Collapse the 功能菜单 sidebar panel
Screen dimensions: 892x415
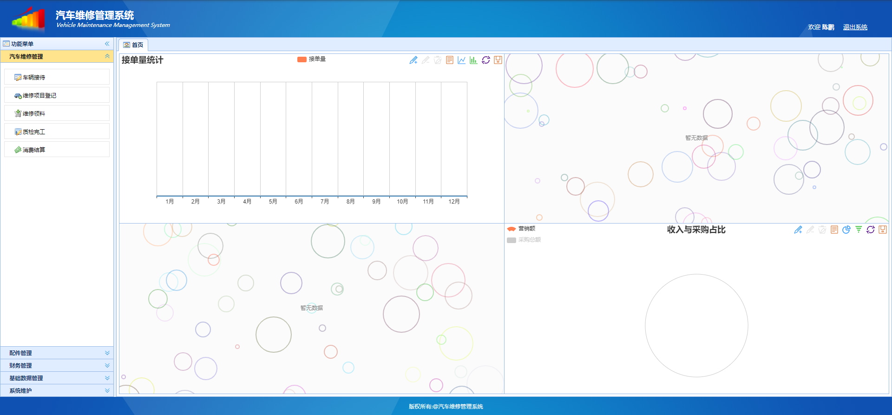click(x=107, y=44)
